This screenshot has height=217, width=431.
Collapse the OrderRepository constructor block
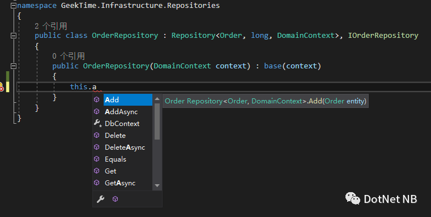point(13,66)
